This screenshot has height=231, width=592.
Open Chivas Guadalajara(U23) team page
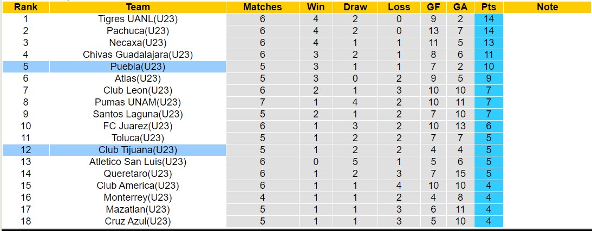coord(138,55)
